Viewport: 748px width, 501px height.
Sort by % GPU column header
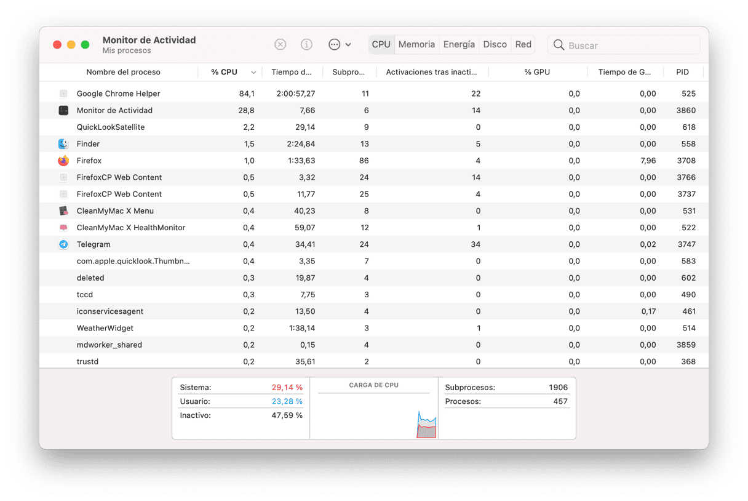[537, 72]
